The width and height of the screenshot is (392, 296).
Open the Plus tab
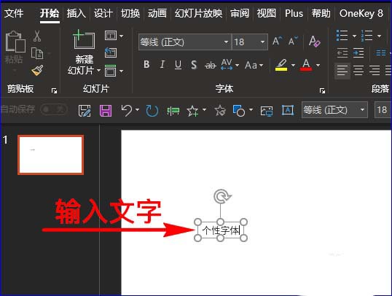294,13
